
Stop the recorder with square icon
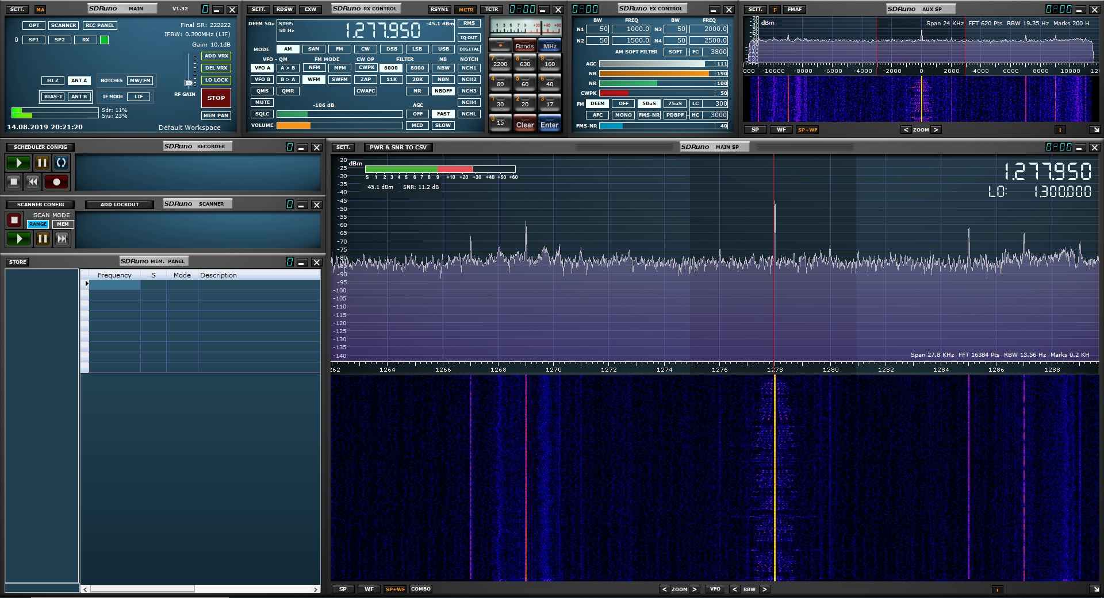14,182
